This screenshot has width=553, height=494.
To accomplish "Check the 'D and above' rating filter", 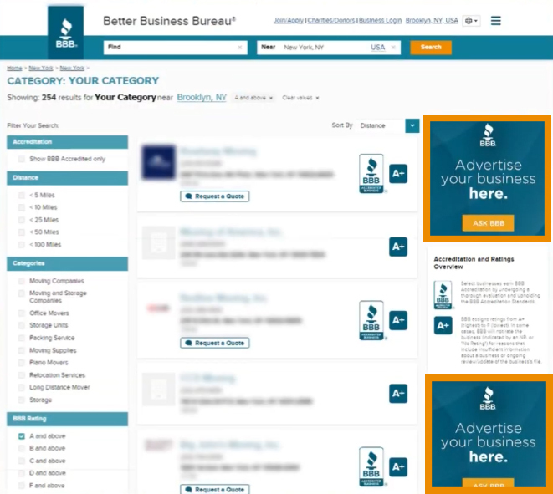I will pos(22,473).
